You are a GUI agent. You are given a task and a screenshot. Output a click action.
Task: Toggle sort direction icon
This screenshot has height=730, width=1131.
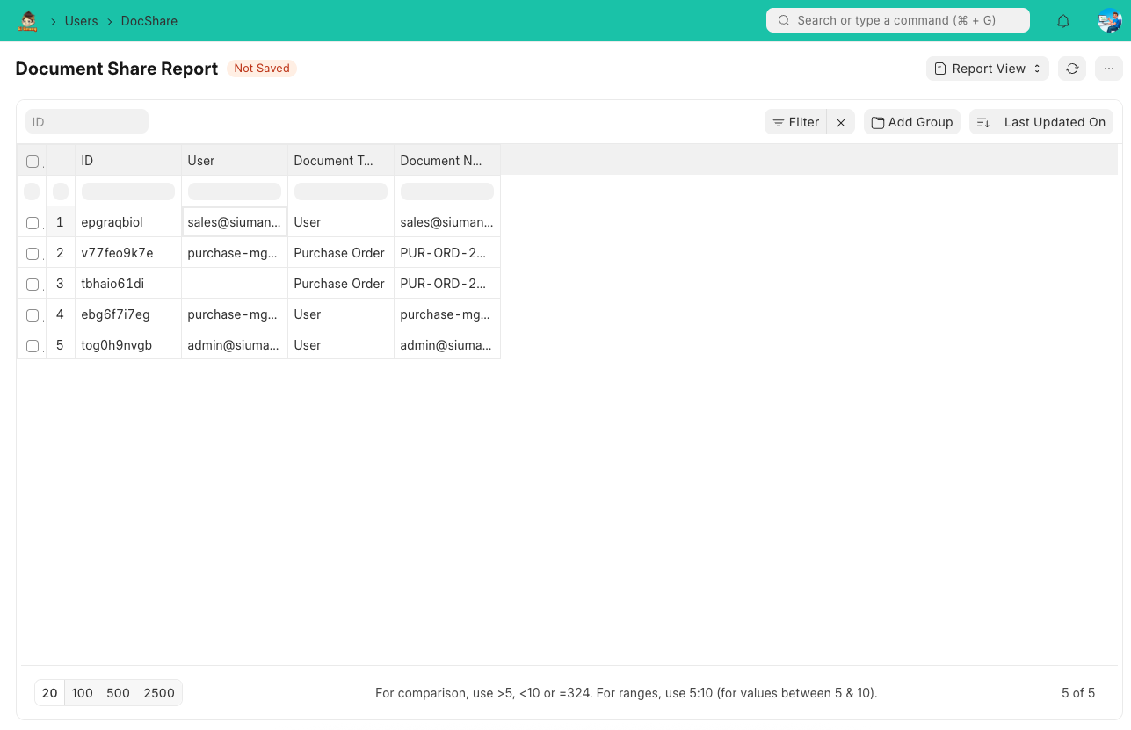983,123
